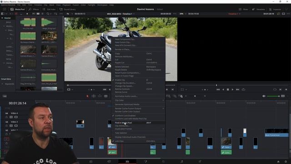The height and width of the screenshot is (164, 291).
Task: Toggle Video 4 track visibility
Action: (x=16, y=117)
